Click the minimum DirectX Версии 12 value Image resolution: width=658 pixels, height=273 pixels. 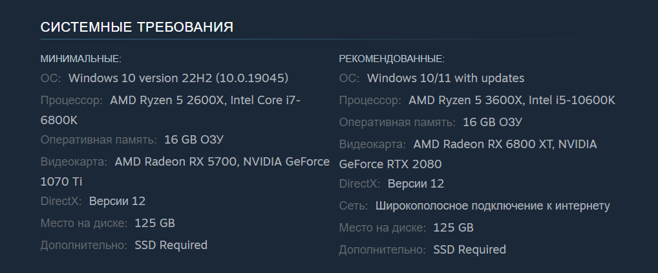[x=117, y=201]
